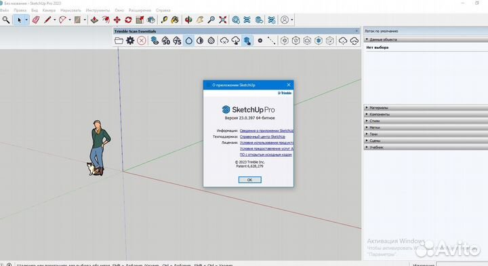Select the single point snap tool
Screen dimensions: 488x266
tap(260, 41)
